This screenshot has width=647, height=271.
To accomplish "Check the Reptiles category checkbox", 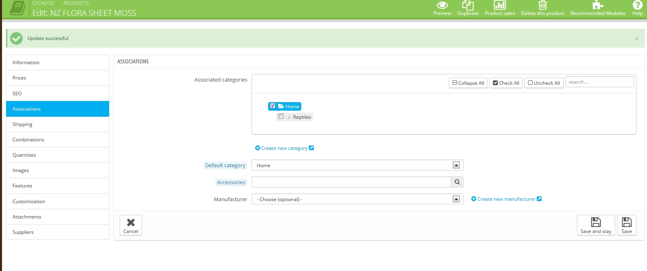I will click(281, 116).
